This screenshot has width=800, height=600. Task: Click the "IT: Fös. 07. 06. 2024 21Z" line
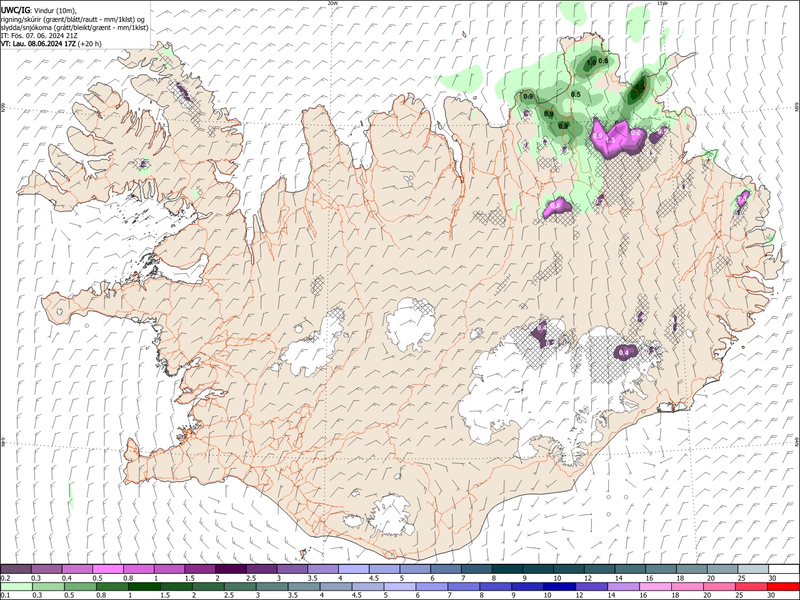click(x=39, y=36)
